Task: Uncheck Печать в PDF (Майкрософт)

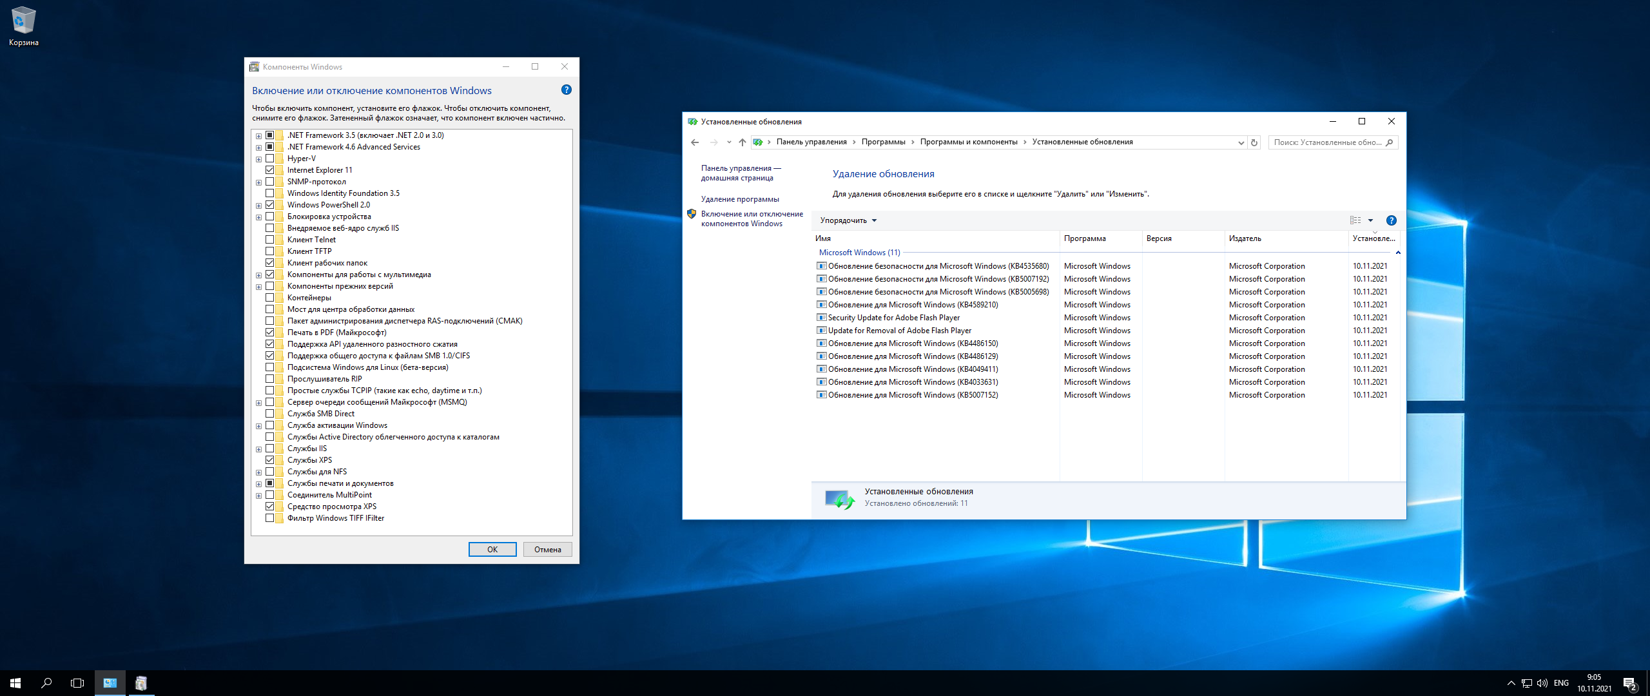Action: click(x=270, y=333)
